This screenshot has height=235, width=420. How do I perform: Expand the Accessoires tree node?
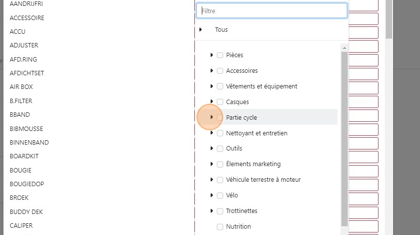(211, 71)
